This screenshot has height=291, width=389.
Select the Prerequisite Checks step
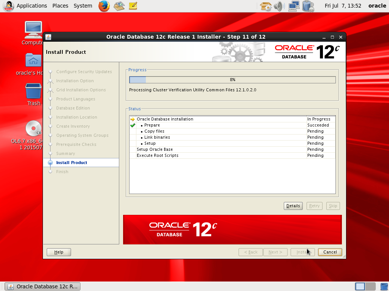(x=76, y=144)
